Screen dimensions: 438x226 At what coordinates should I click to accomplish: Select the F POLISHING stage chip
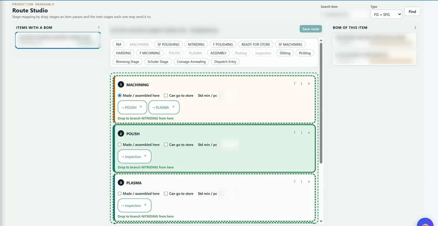pyautogui.click(x=223, y=44)
